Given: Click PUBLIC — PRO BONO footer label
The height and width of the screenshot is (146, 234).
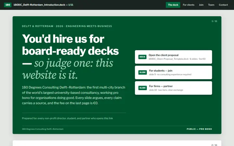Looking at the screenshot, I should click(199, 129).
